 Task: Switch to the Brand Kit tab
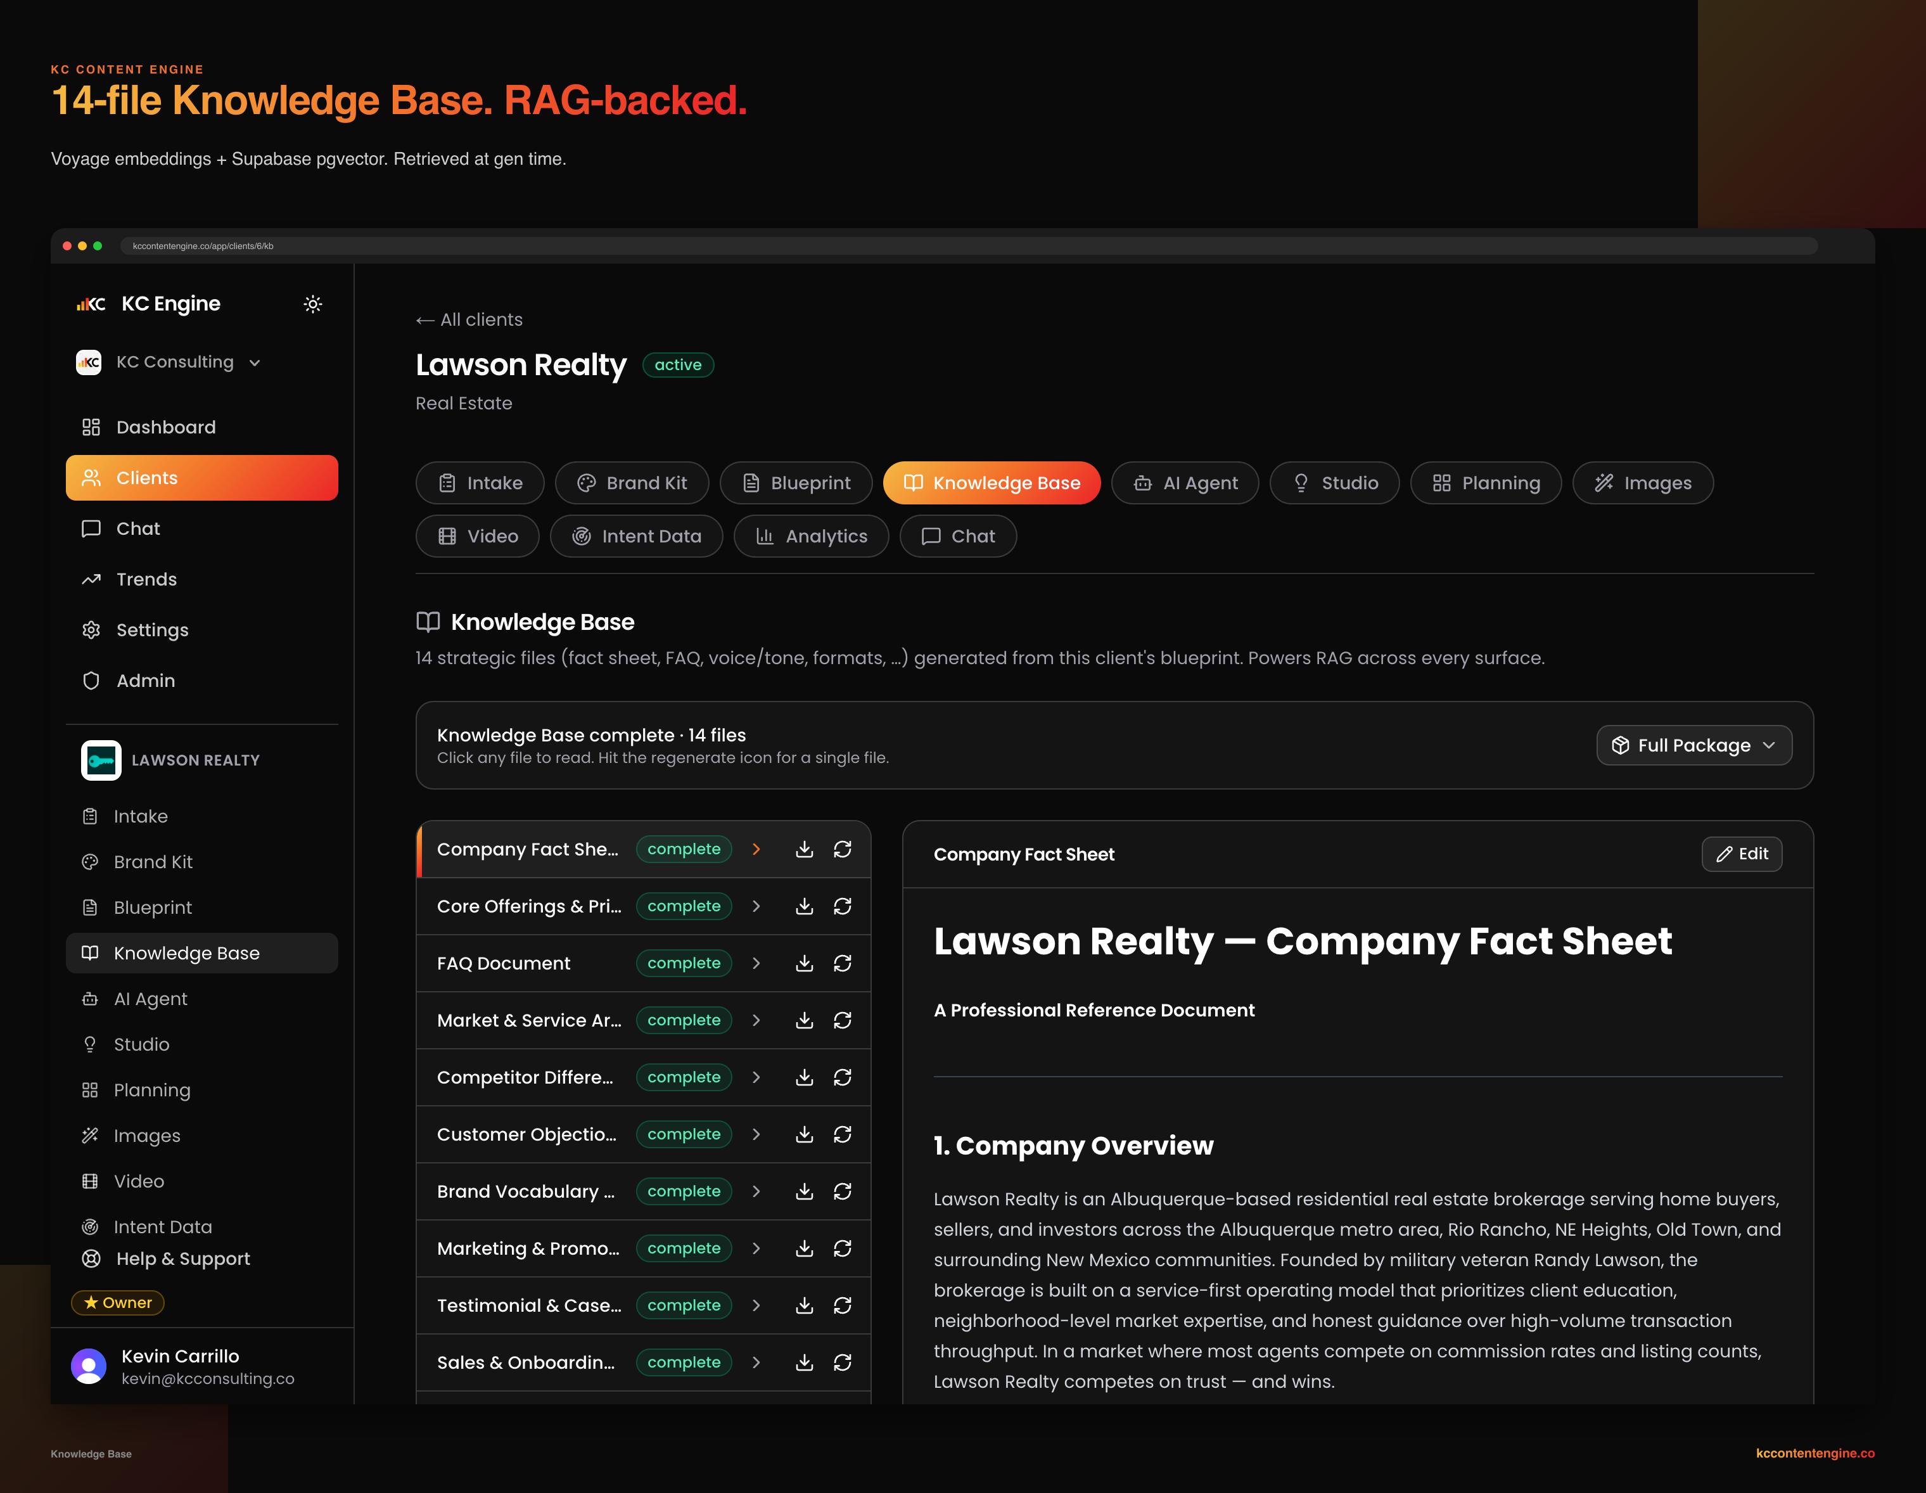[632, 484]
